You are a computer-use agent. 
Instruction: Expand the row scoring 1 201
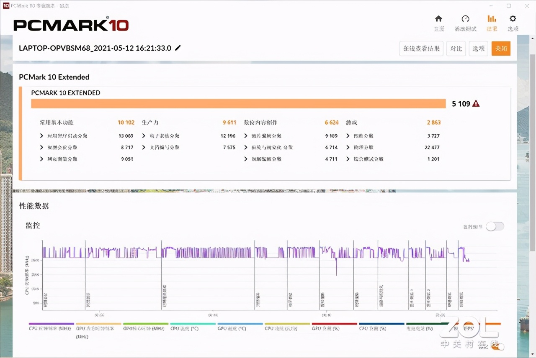348,159
